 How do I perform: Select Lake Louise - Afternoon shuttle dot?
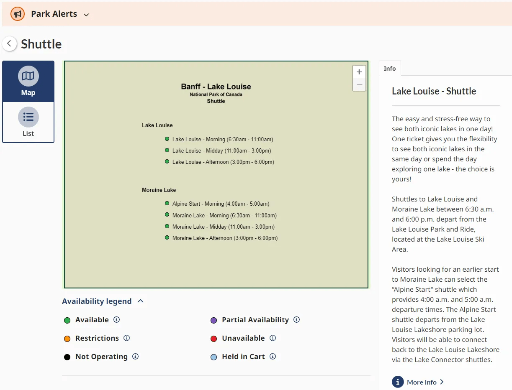pyautogui.click(x=167, y=161)
